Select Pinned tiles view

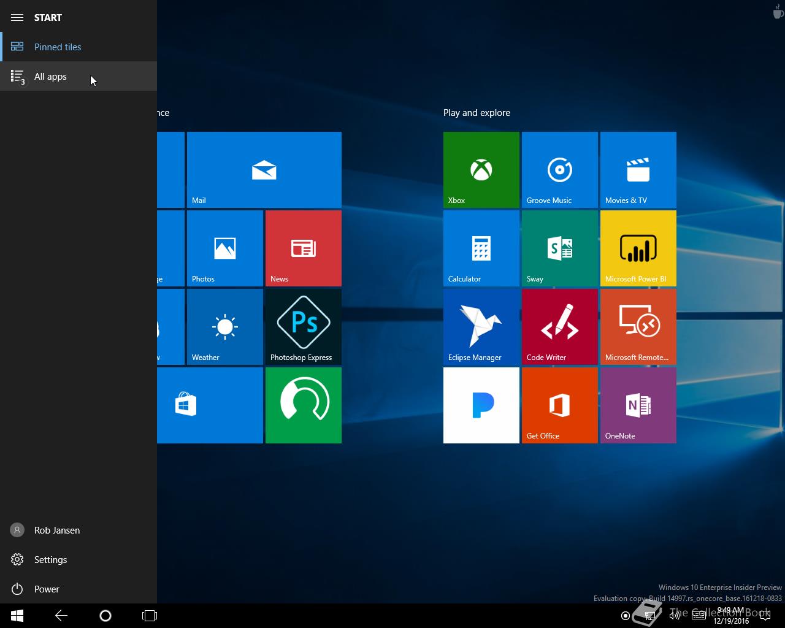pos(78,47)
